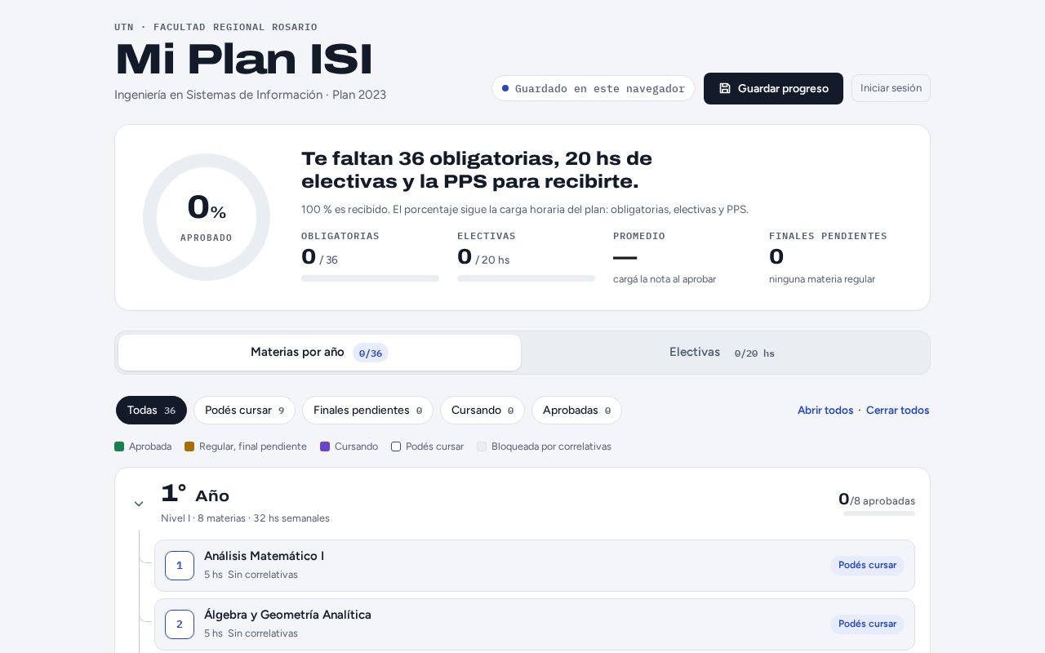Collapse the 1° Año section chevron
Screen dimensions: 1045x653
(x=139, y=504)
